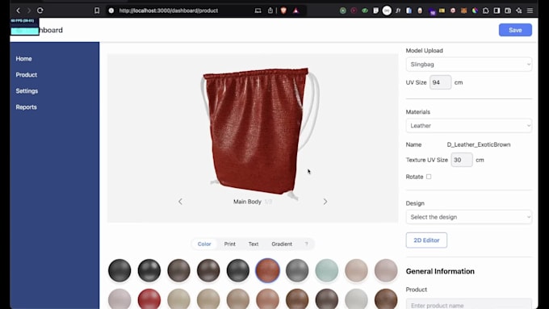Open the site info icon before the URL

[x=111, y=10]
